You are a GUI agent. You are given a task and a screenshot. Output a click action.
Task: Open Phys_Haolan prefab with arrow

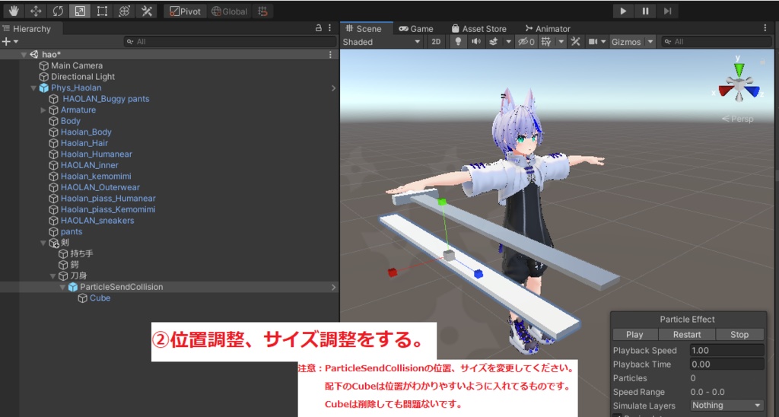click(x=333, y=88)
